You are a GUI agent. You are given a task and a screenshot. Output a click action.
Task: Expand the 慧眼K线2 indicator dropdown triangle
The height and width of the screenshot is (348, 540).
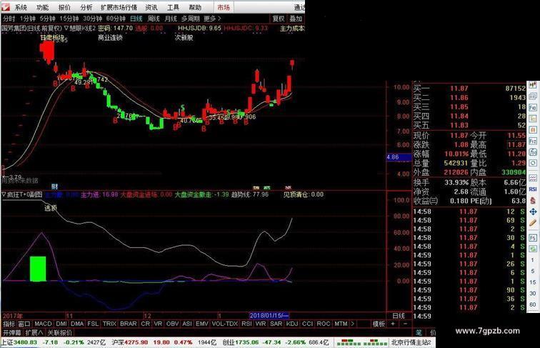66,29
